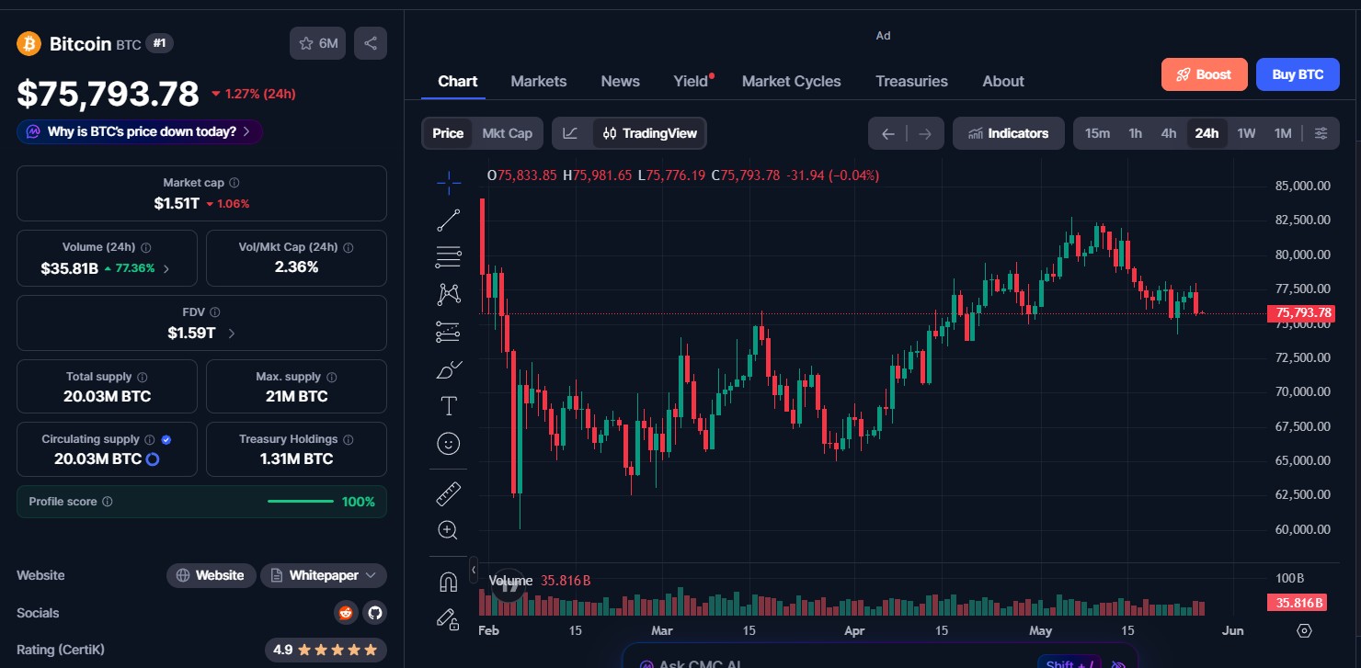This screenshot has width=1361, height=668.
Task: Select the long position forecasting tool
Action: (x=449, y=332)
